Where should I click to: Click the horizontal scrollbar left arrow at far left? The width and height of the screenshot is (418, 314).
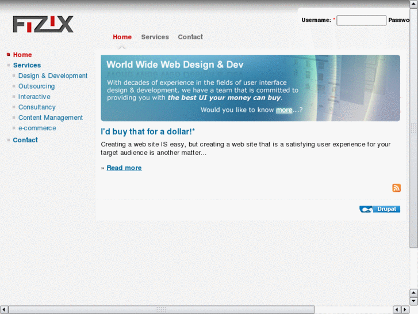coord(3,310)
